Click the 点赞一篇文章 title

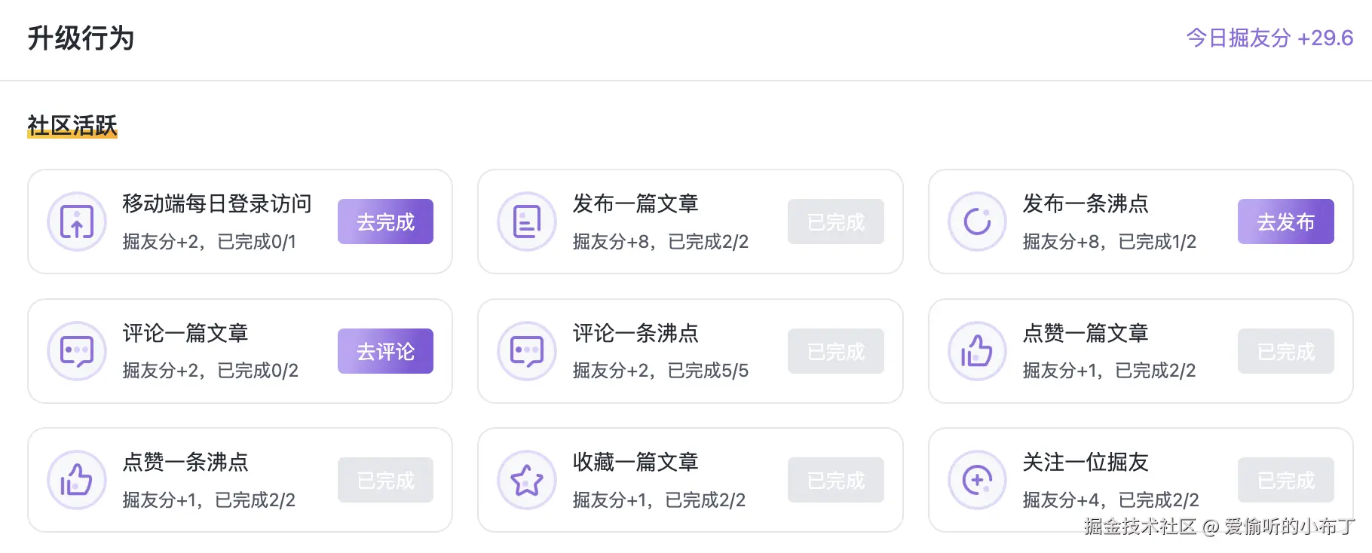click(x=1086, y=333)
